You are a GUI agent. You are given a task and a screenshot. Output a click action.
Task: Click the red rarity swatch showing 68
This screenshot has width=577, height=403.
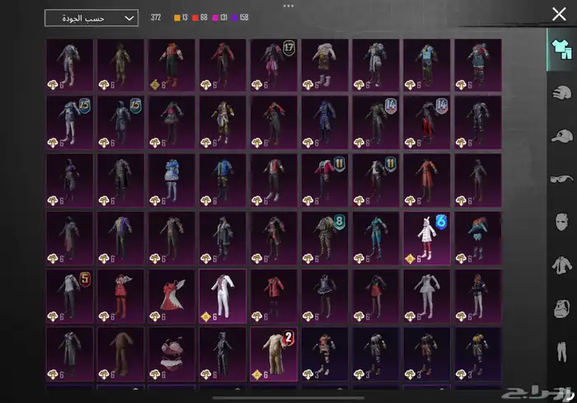195,17
